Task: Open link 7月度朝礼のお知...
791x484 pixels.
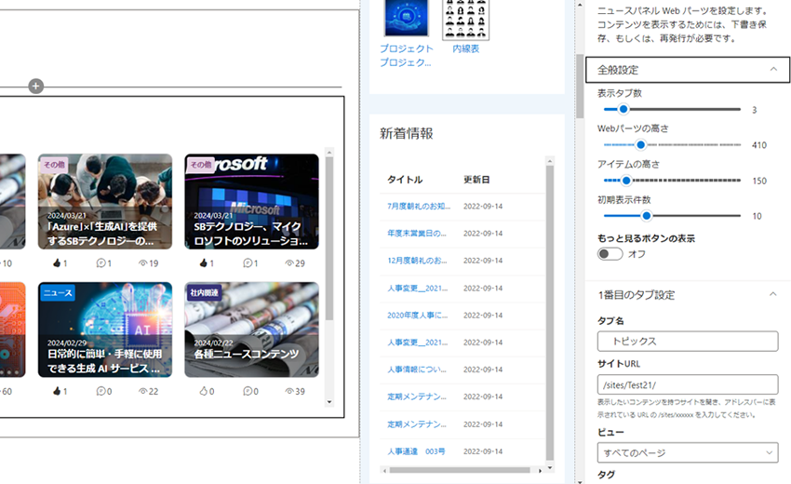Action: [x=419, y=206]
